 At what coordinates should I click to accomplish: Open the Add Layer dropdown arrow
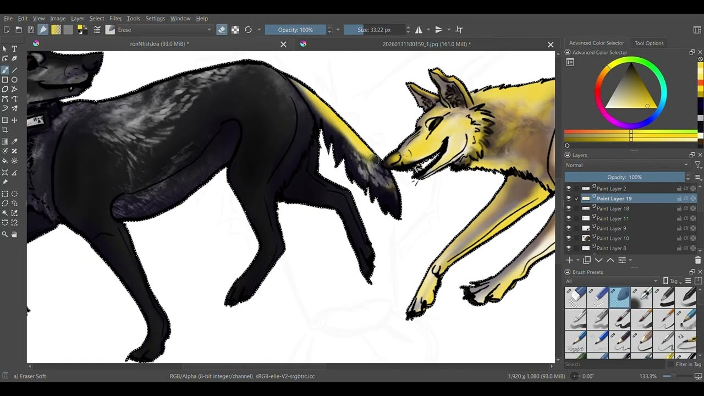577,260
